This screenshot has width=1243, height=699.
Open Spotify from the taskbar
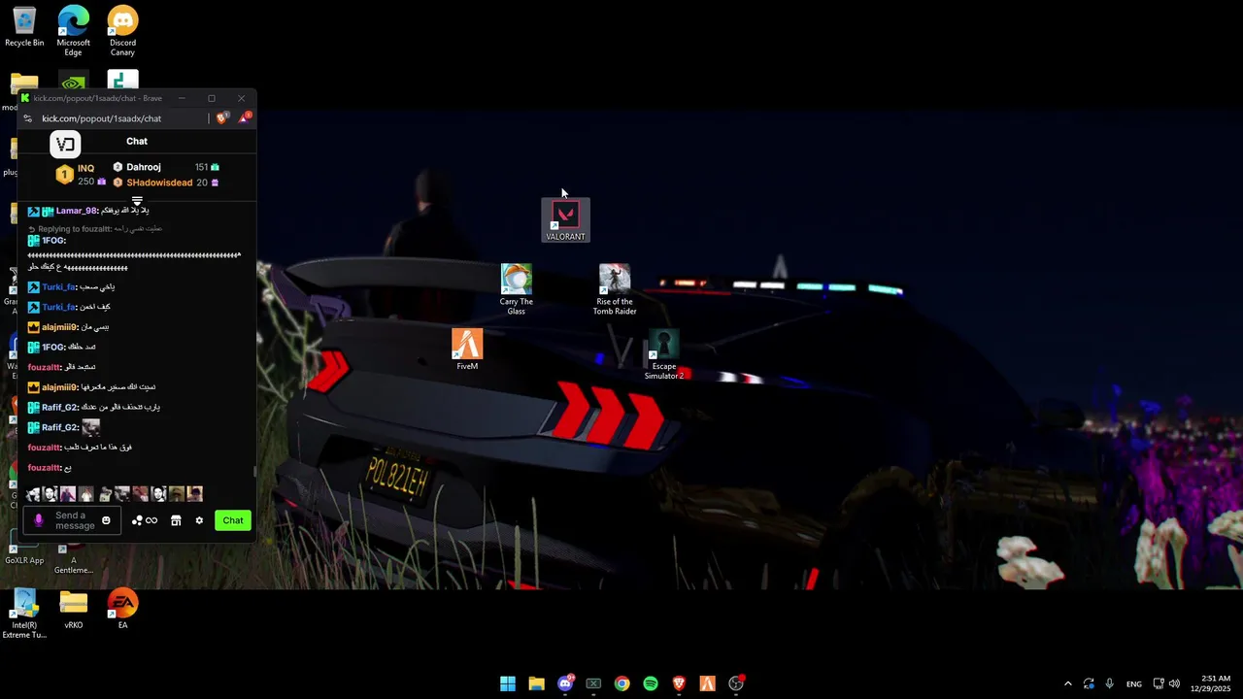pyautogui.click(x=651, y=683)
